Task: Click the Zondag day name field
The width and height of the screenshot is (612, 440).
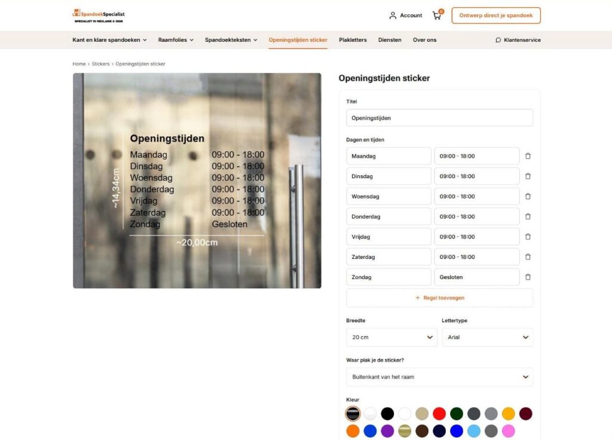Action: point(388,277)
